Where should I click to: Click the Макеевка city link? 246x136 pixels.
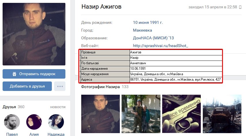tap(143, 30)
